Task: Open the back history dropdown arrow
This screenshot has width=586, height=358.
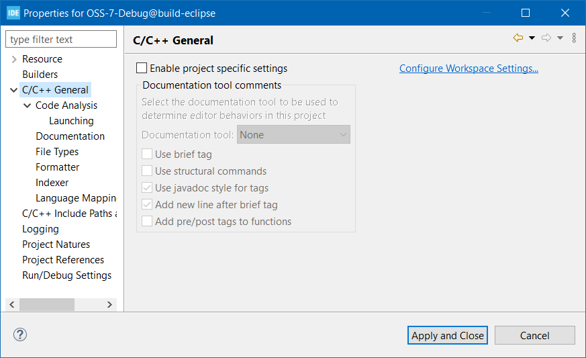Action: (x=532, y=38)
